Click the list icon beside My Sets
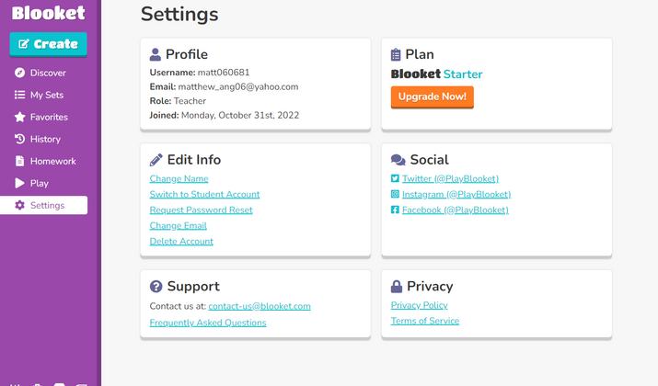Viewport: 658px width, 386px height. pos(19,95)
